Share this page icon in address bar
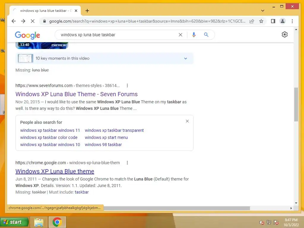Screen dimensions: 304x228 click(x=252, y=21)
